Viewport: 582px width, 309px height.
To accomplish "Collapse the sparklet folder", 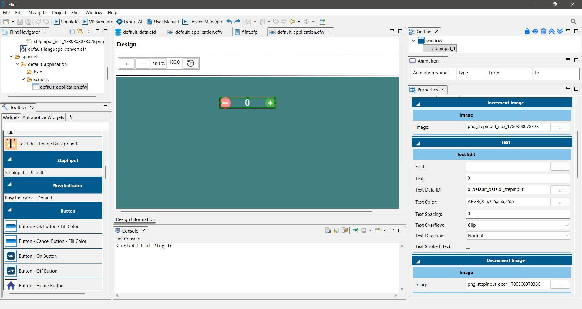I will pos(11,56).
